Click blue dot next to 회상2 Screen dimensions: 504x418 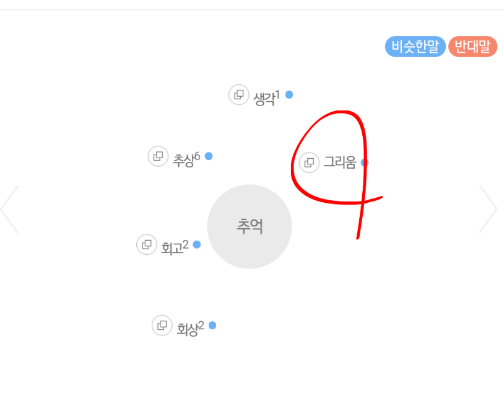pos(212,325)
